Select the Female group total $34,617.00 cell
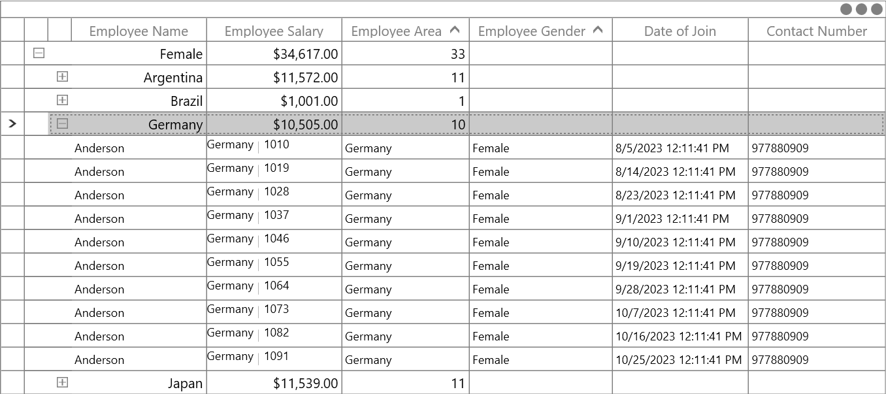This screenshot has width=886, height=394. tap(274, 54)
